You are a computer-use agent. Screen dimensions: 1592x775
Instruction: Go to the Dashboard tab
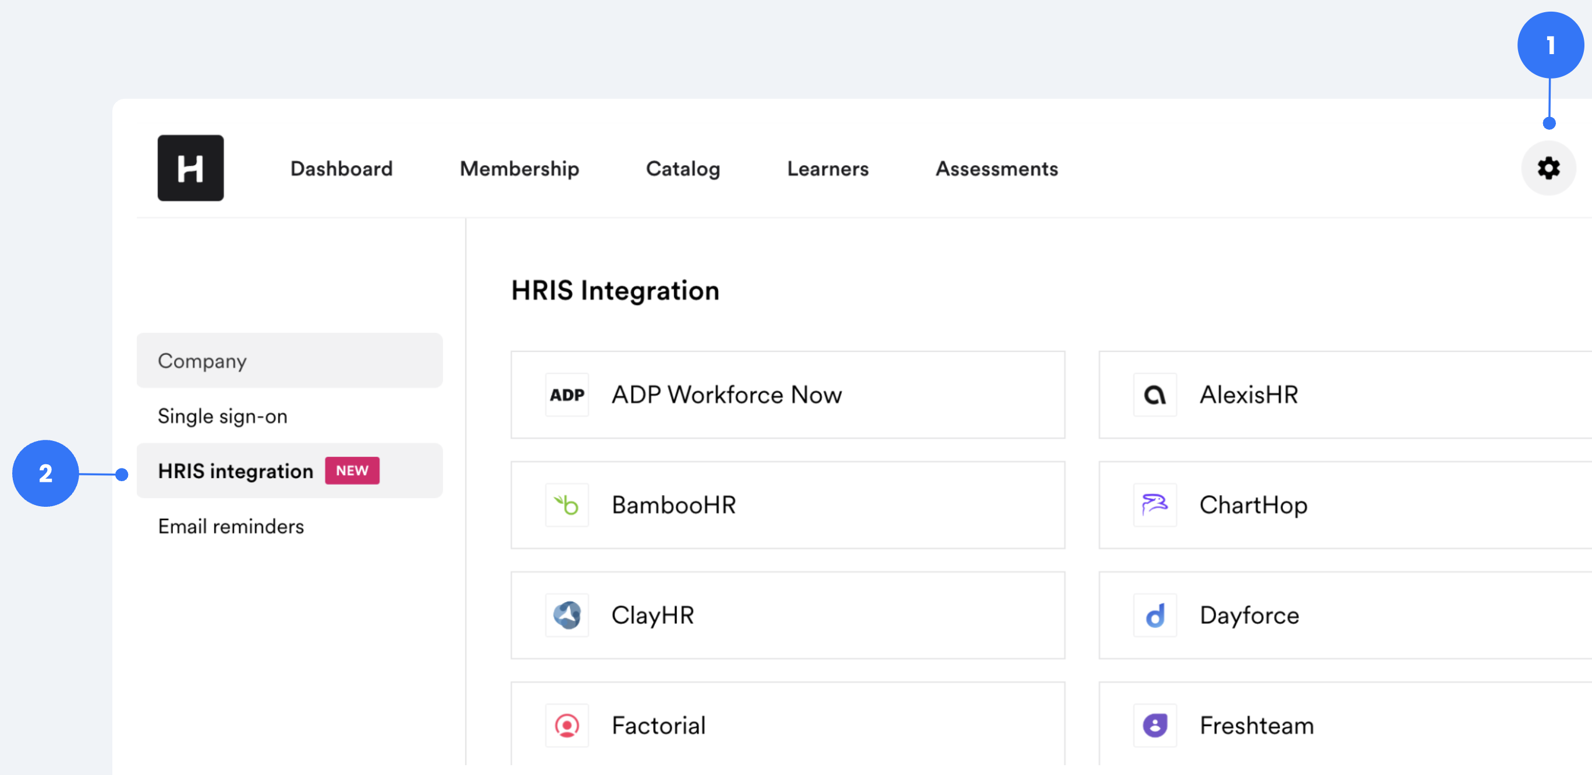pyautogui.click(x=341, y=169)
